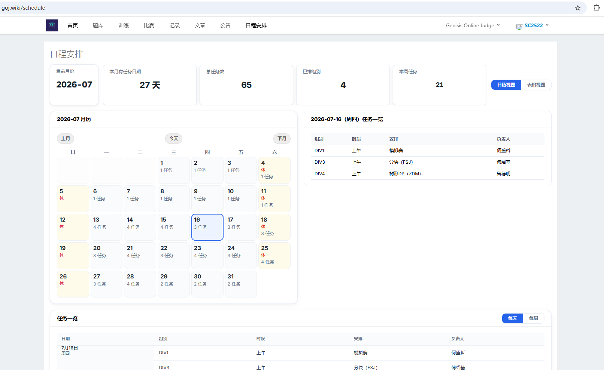Switch to 表格视图 table view

536,85
